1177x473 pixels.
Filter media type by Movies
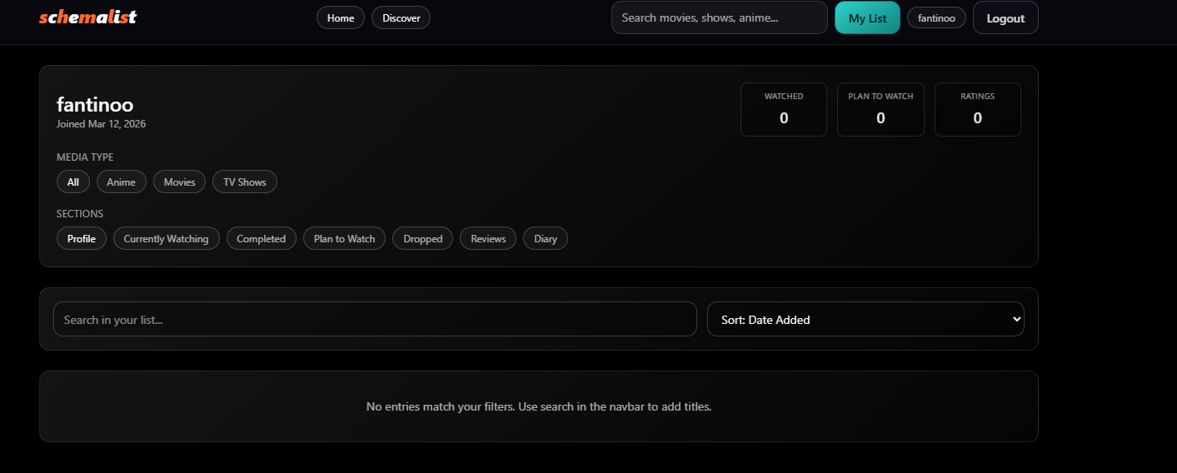click(x=179, y=182)
